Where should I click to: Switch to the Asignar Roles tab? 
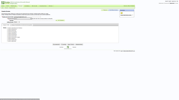(x=6, y=25)
